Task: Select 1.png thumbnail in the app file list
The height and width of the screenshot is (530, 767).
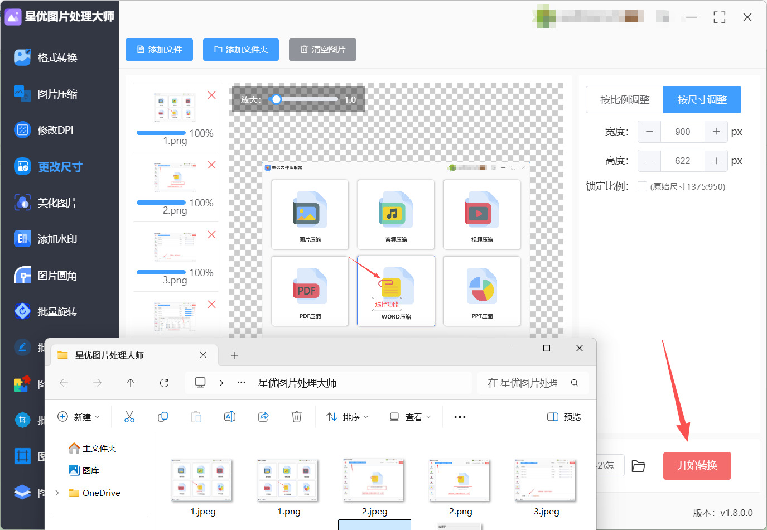Action: pyautogui.click(x=175, y=107)
